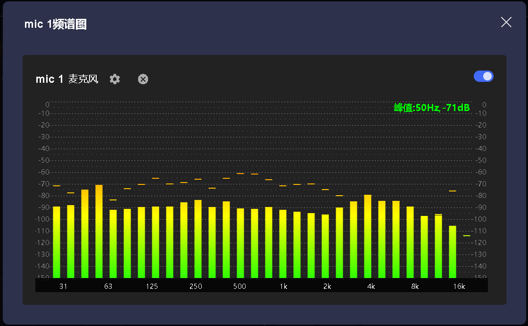Screen dimensions: 528x326
Task: Click the 63 frequency axis label
Action: point(108,286)
